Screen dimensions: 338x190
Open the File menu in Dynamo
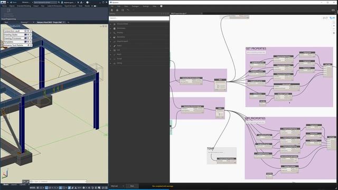tap(112, 6)
